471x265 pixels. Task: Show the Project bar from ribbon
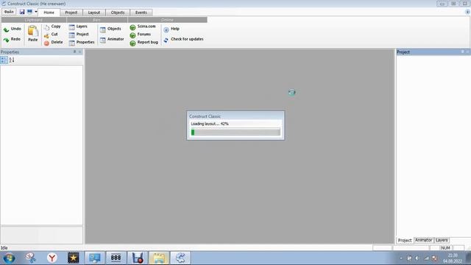point(79,35)
